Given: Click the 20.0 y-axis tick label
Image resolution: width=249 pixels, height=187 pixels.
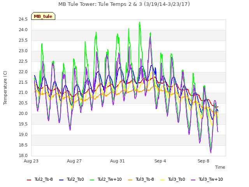Looking at the screenshot, I should click(x=23, y=113).
